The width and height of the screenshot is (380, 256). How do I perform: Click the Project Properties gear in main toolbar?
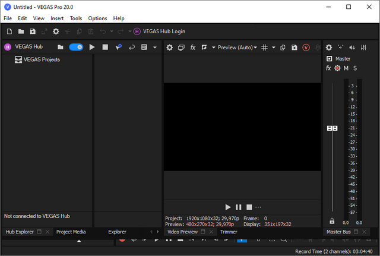[56, 31]
